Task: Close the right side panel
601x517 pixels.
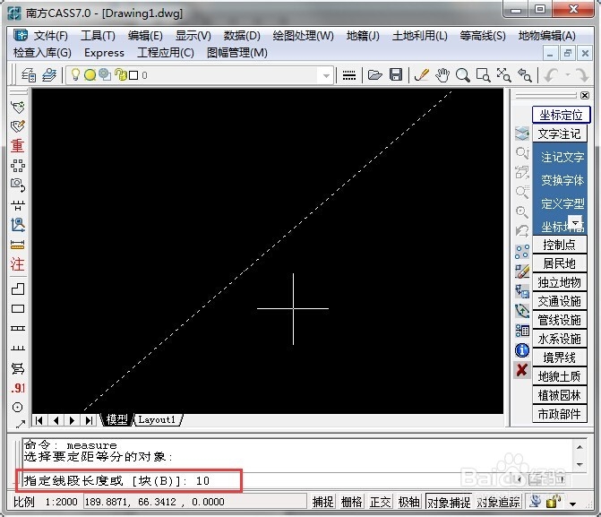Action: 585,95
